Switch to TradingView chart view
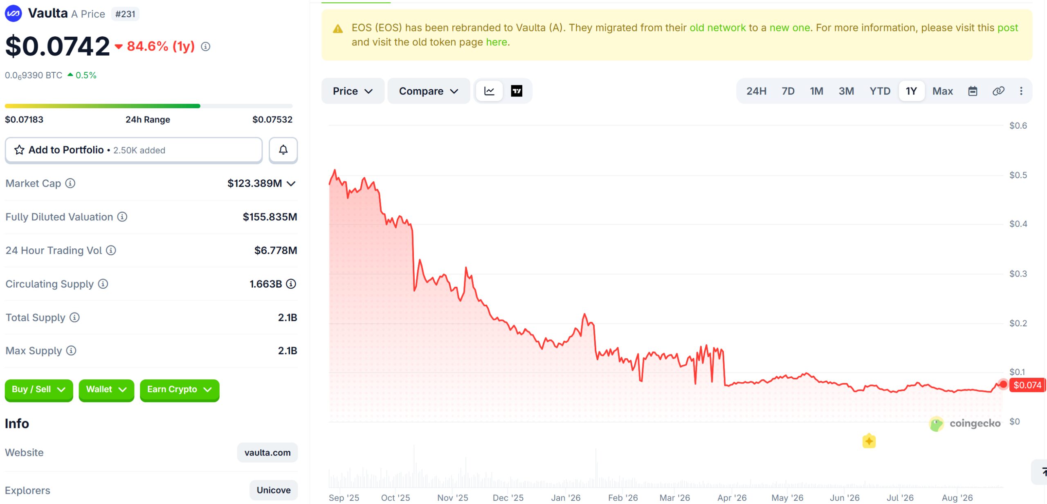The height and width of the screenshot is (504, 1047). [x=517, y=91]
